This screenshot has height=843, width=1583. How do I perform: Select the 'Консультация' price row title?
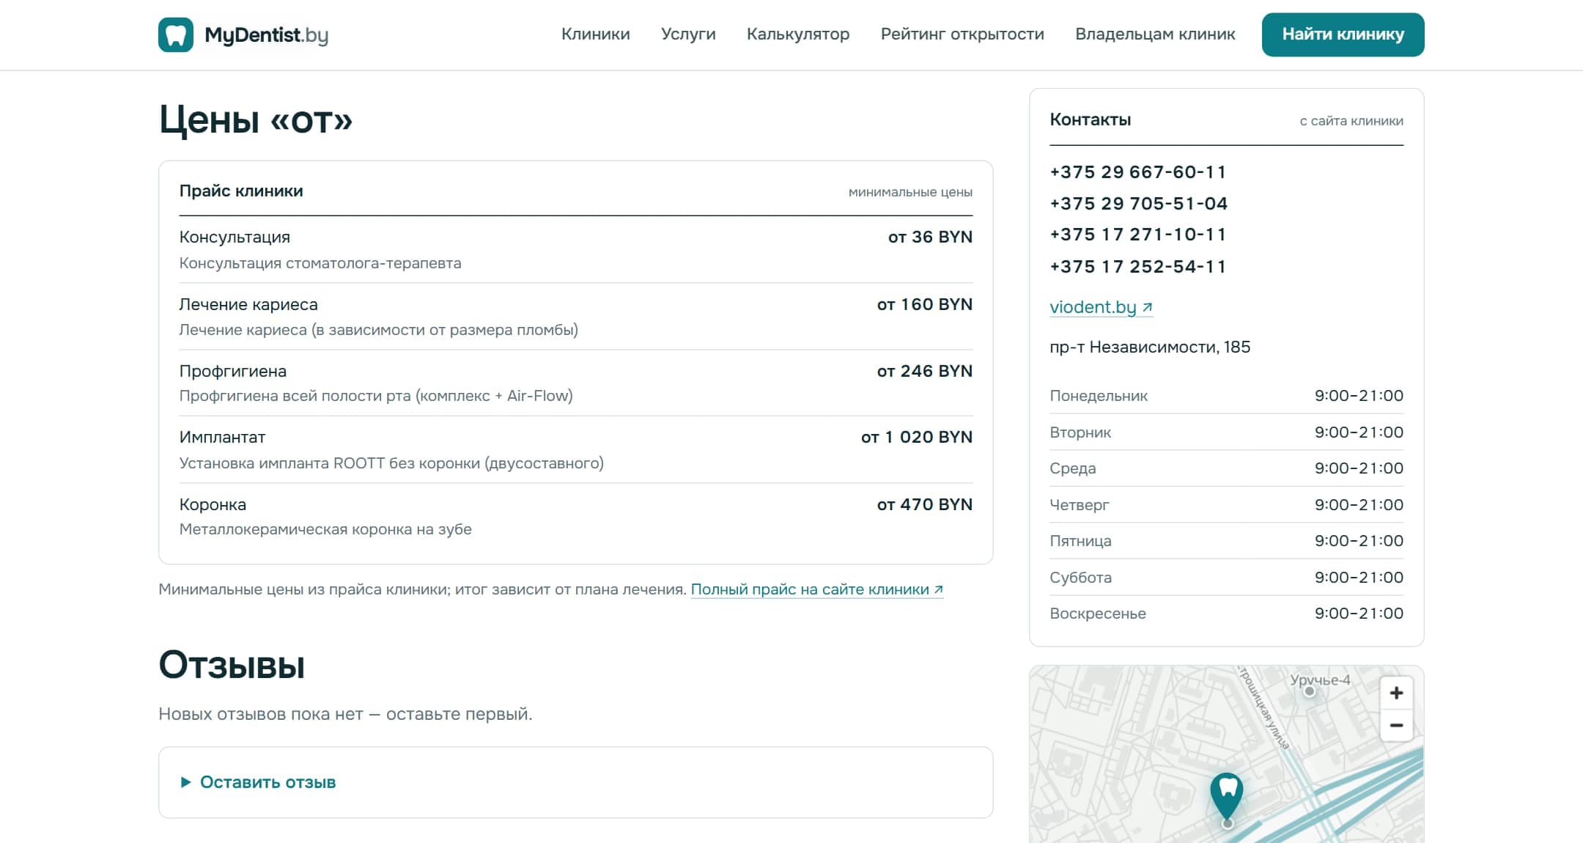[235, 238]
